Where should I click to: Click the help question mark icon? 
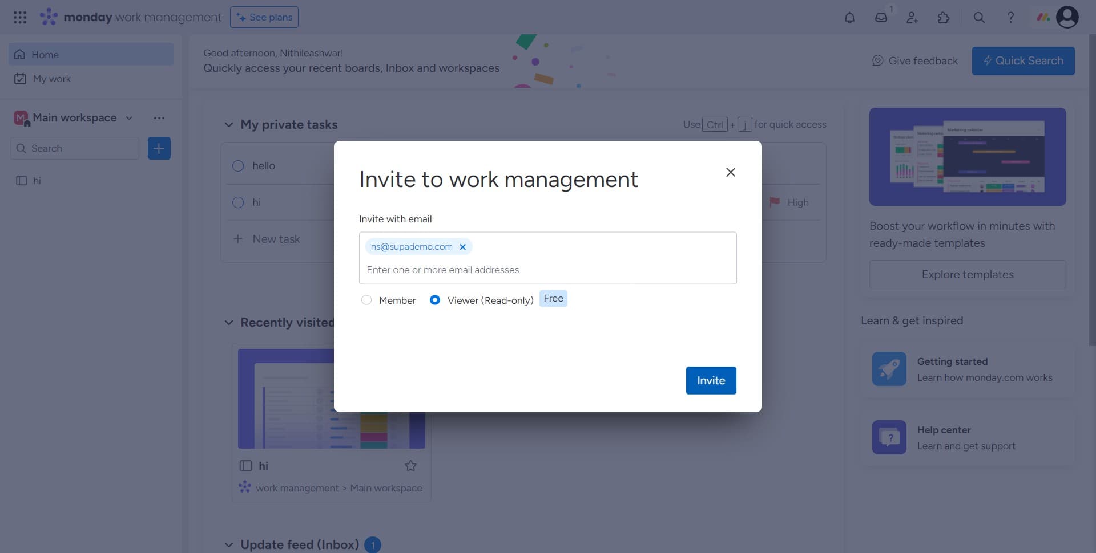1010,17
